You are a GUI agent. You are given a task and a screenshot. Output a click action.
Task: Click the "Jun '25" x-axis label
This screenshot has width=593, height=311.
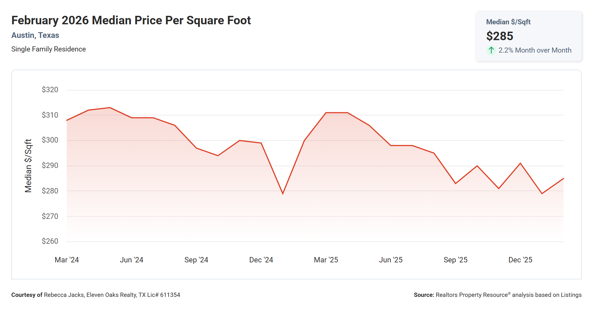[391, 260]
